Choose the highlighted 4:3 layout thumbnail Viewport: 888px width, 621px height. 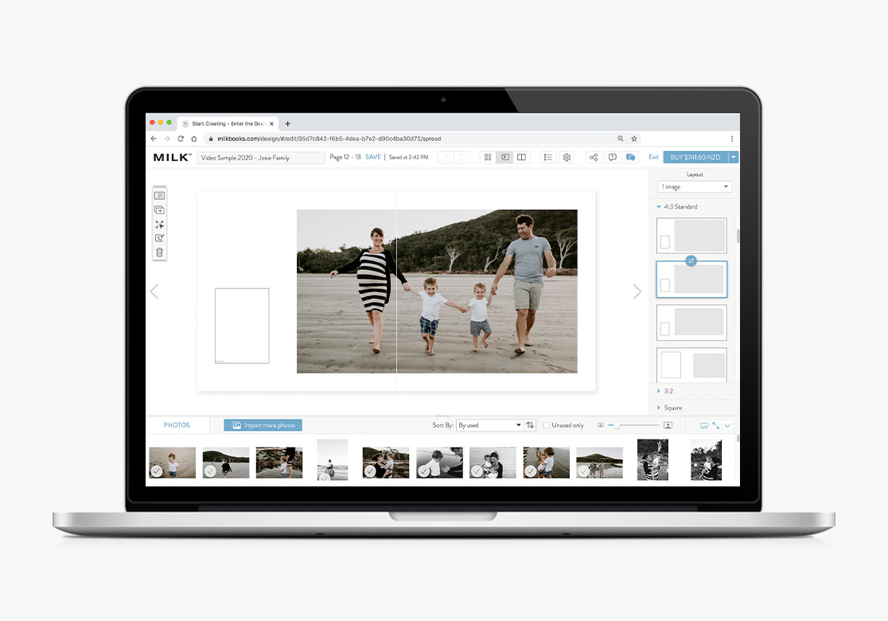click(x=691, y=279)
